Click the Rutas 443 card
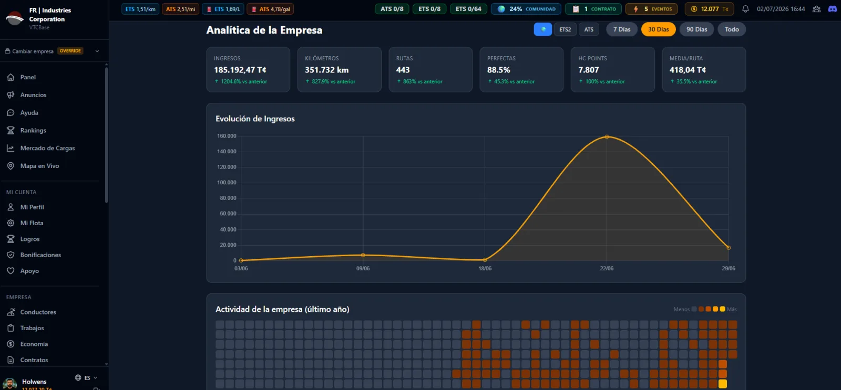Image resolution: width=841 pixels, height=390 pixels. tap(430, 69)
